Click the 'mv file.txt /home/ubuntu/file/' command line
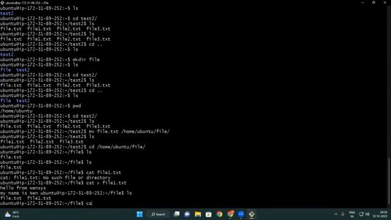 pyautogui.click(x=85, y=131)
